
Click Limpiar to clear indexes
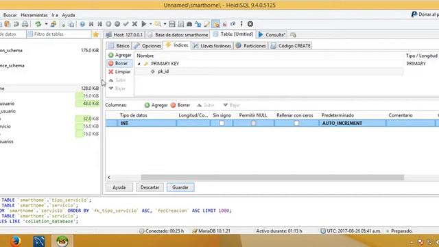click(119, 72)
